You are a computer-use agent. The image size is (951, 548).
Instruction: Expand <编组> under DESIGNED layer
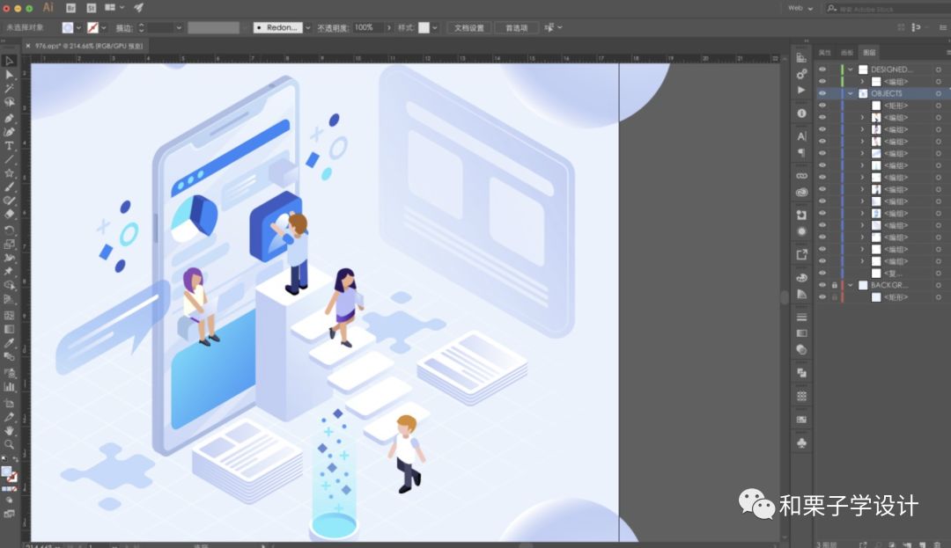[x=862, y=81]
